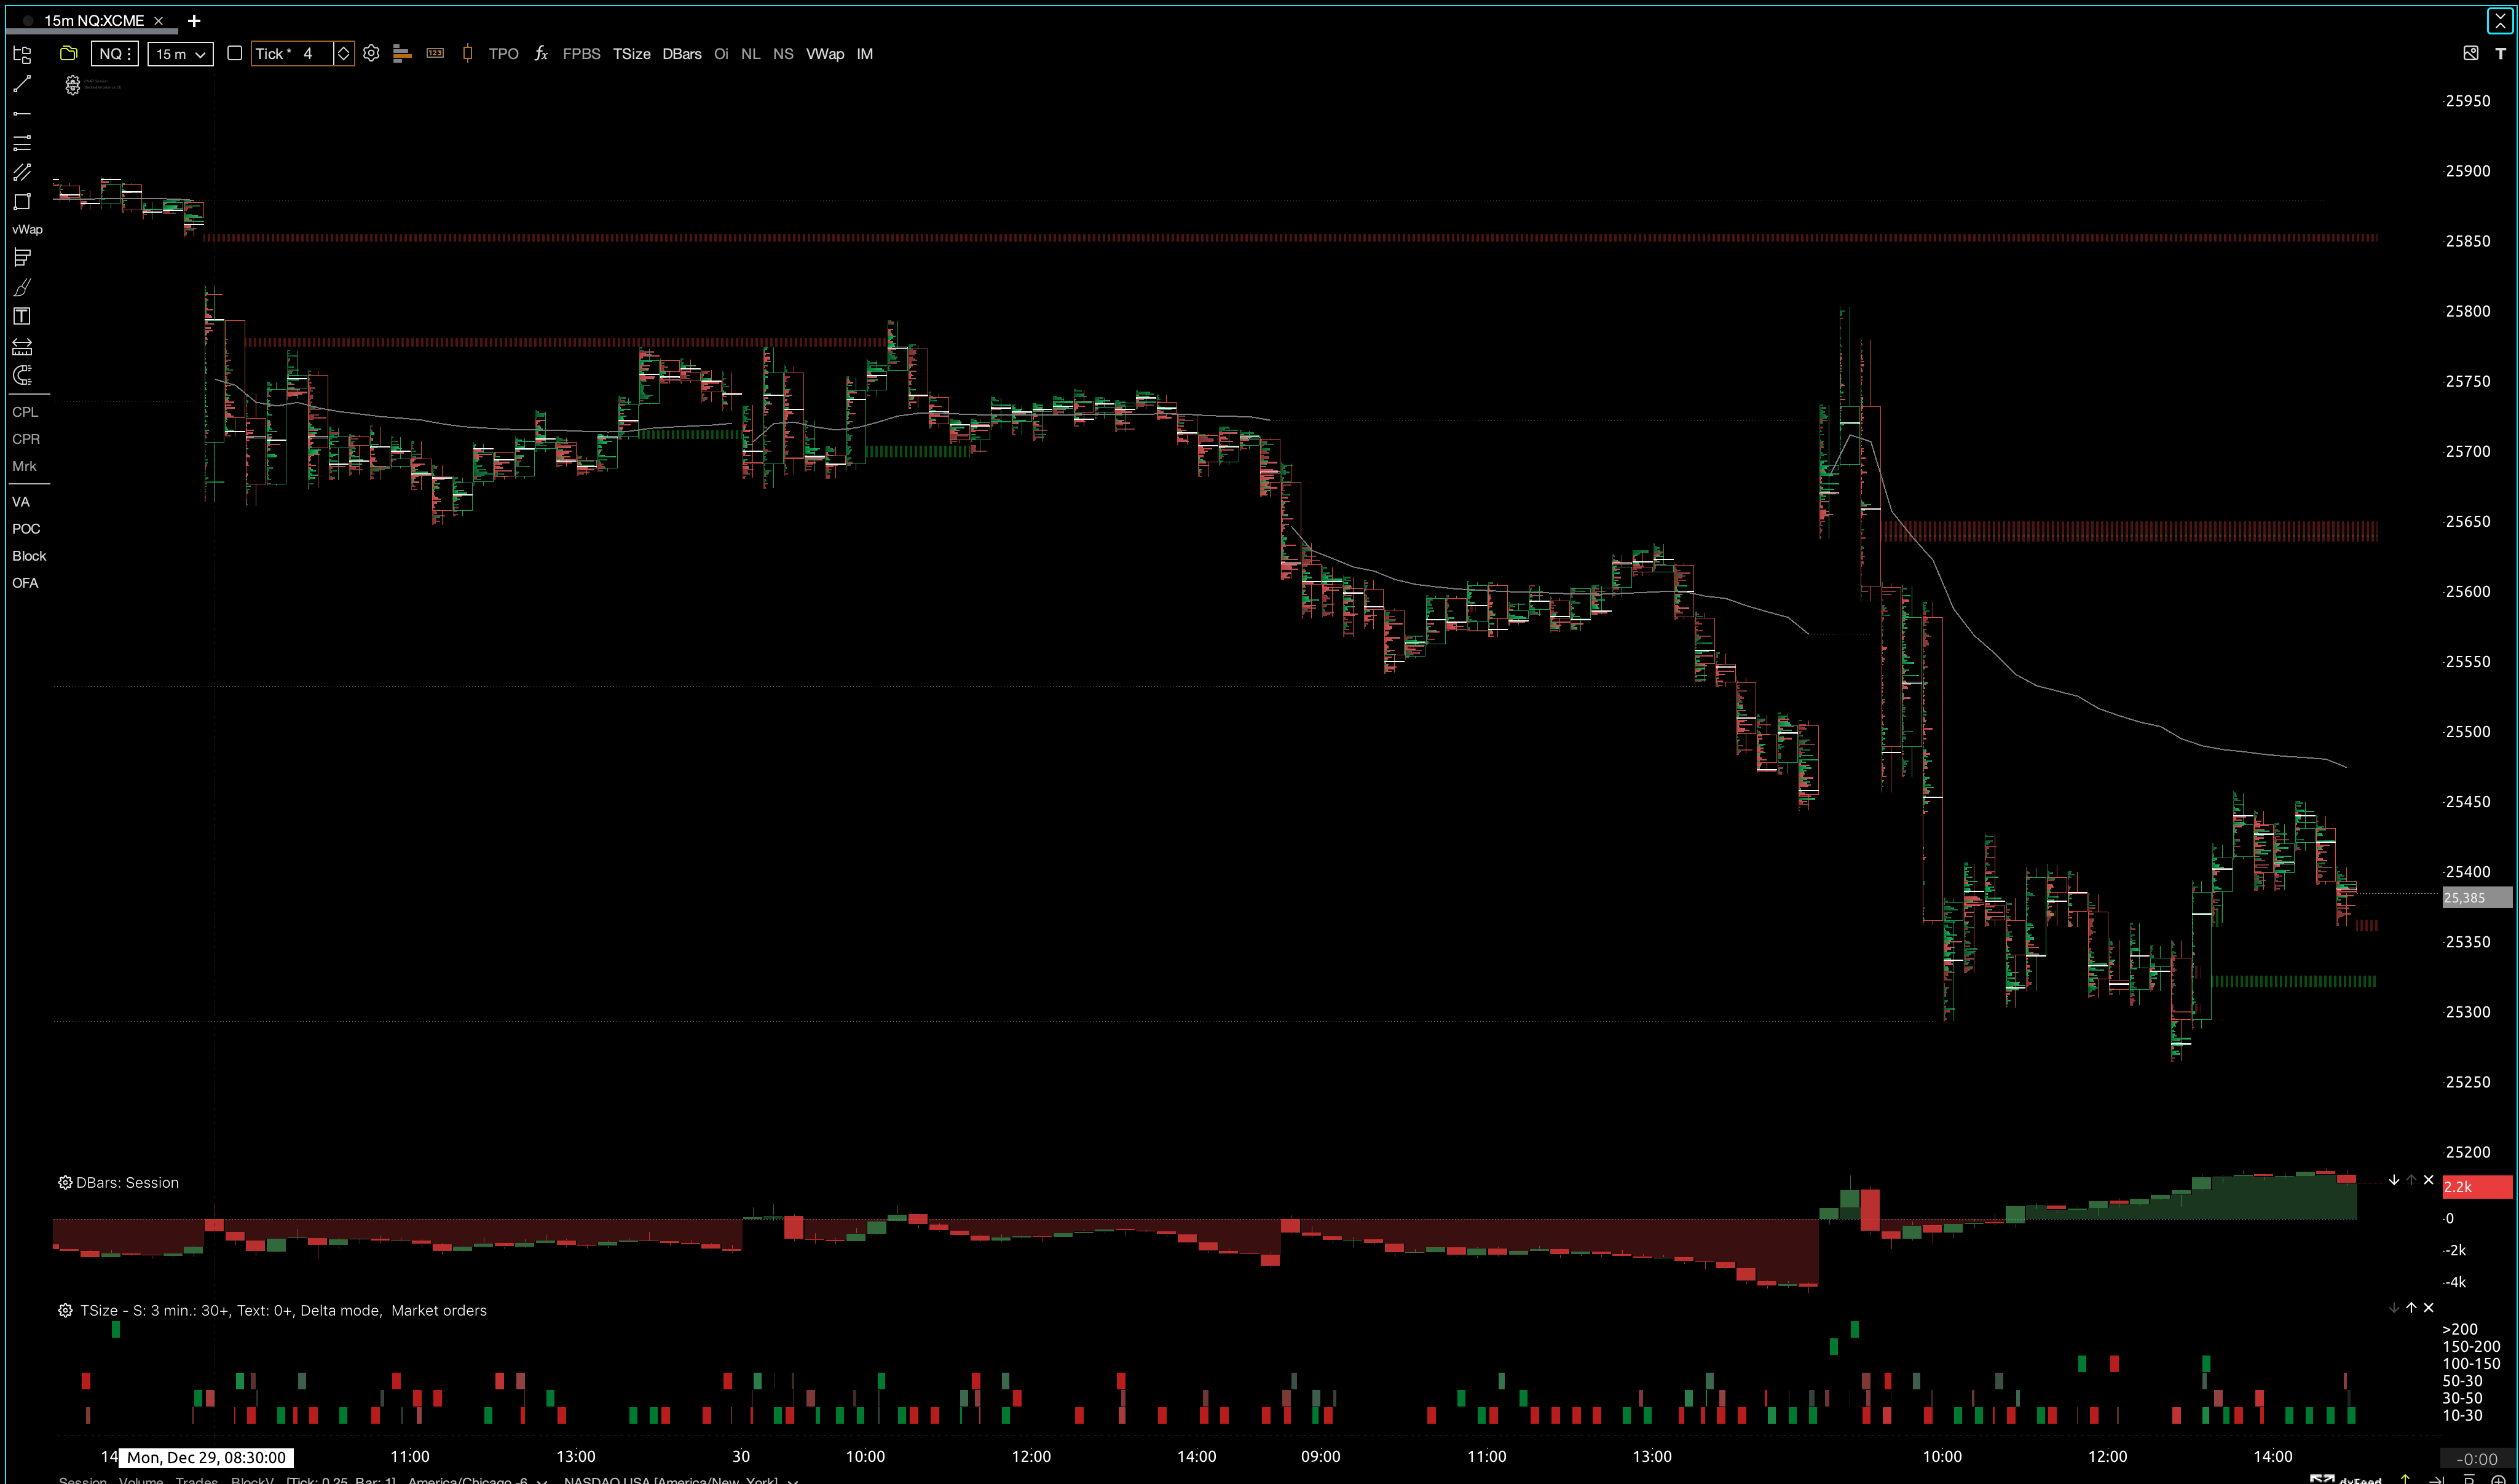Pick the brush drawing tool
Screen dimensions: 2519x1484
pos(22,288)
